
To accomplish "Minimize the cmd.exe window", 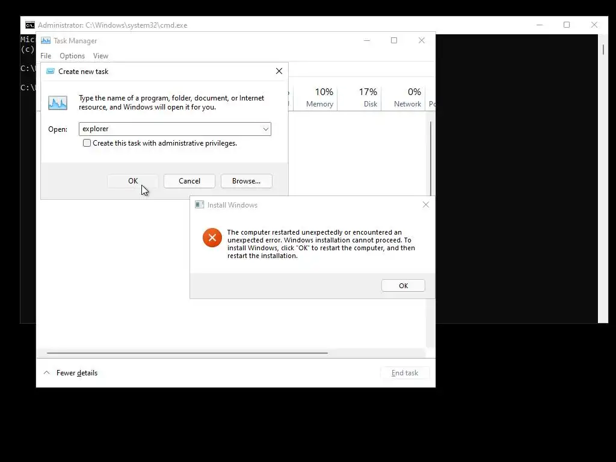I will click(540, 25).
